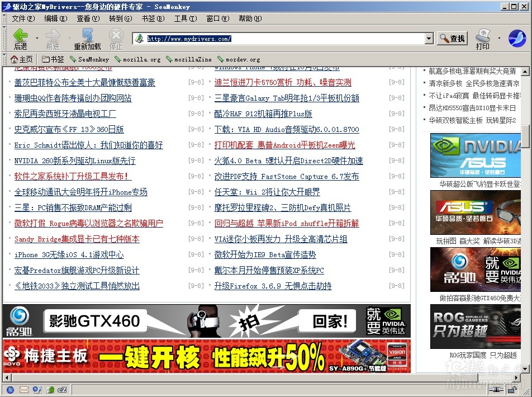Launch Composer from the status bar
Screen dimensions: 532x397
coord(37,390)
